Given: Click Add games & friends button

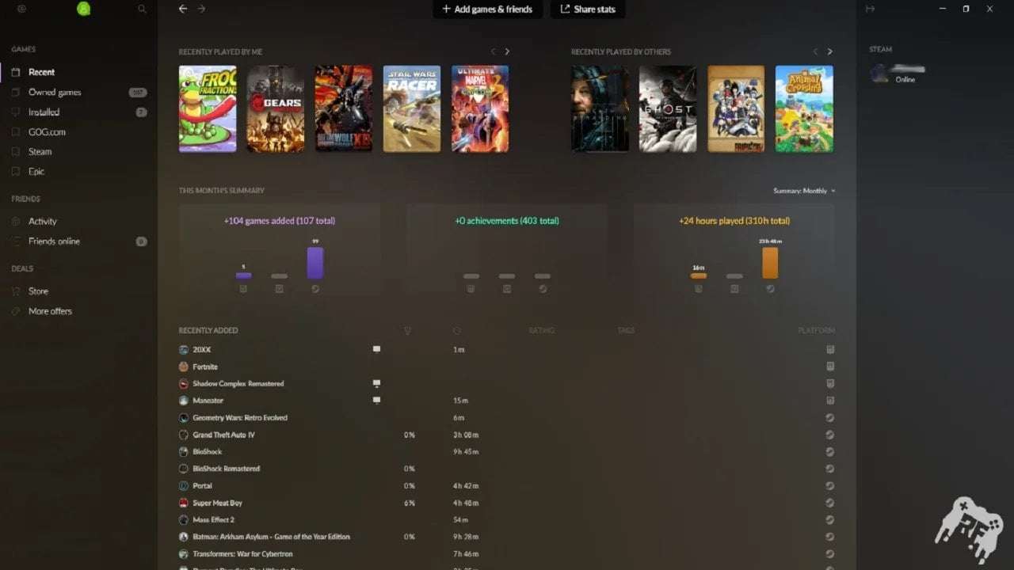Looking at the screenshot, I should pyautogui.click(x=487, y=9).
